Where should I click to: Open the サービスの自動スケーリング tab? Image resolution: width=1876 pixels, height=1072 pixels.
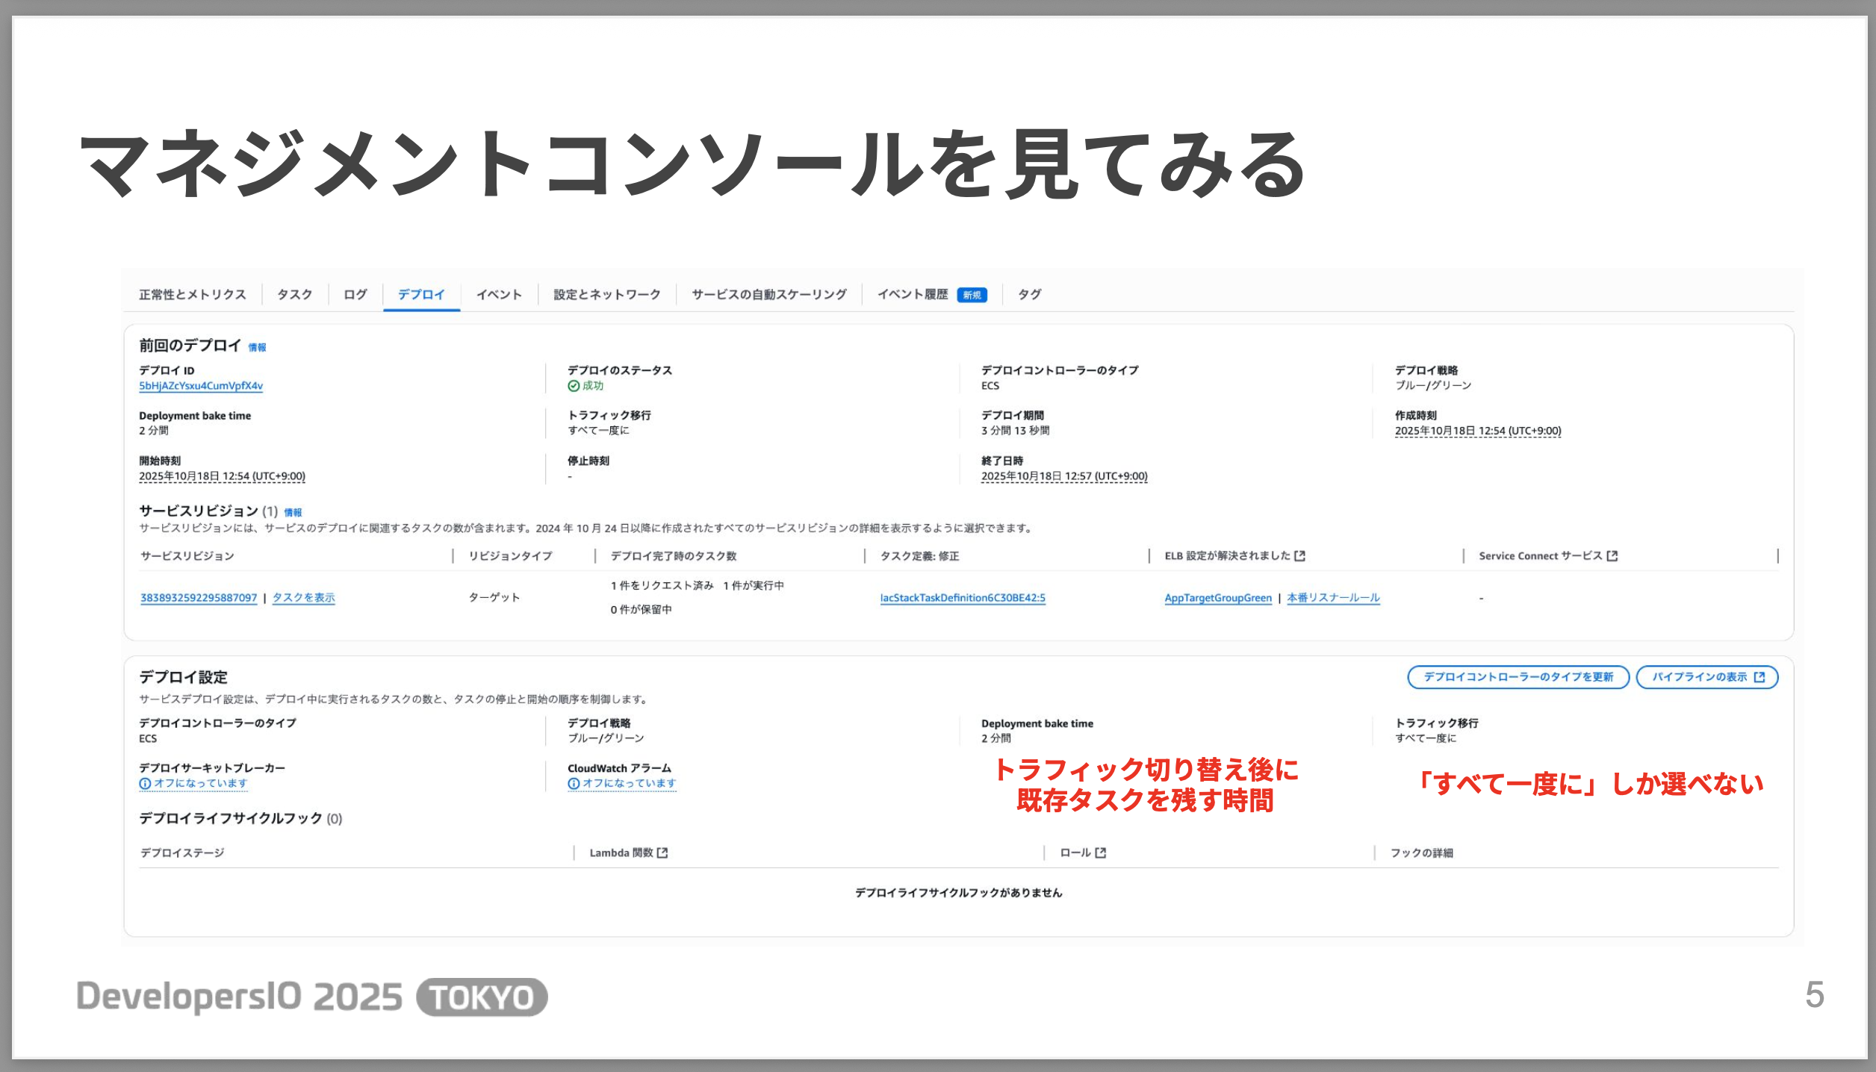coord(768,294)
